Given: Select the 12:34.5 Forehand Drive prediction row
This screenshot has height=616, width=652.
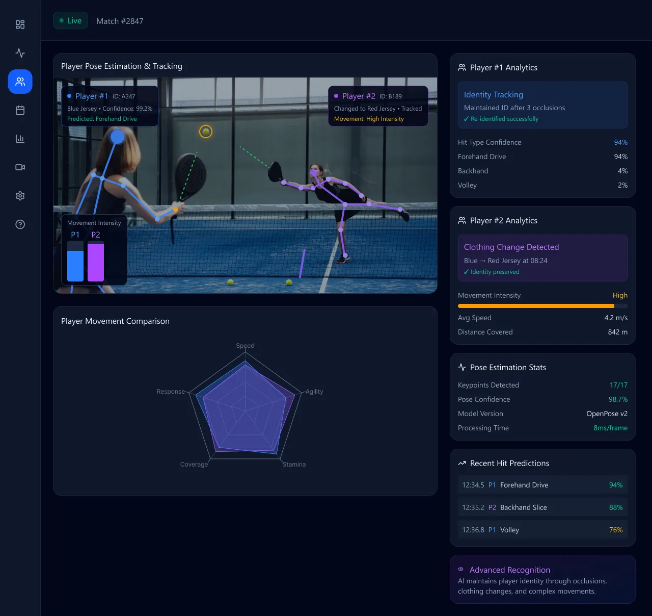Looking at the screenshot, I should pos(542,485).
